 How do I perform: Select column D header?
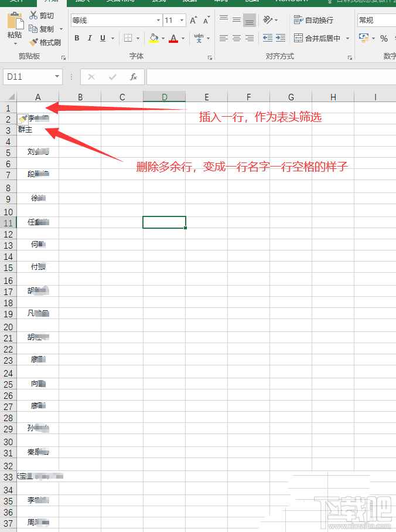(x=164, y=97)
